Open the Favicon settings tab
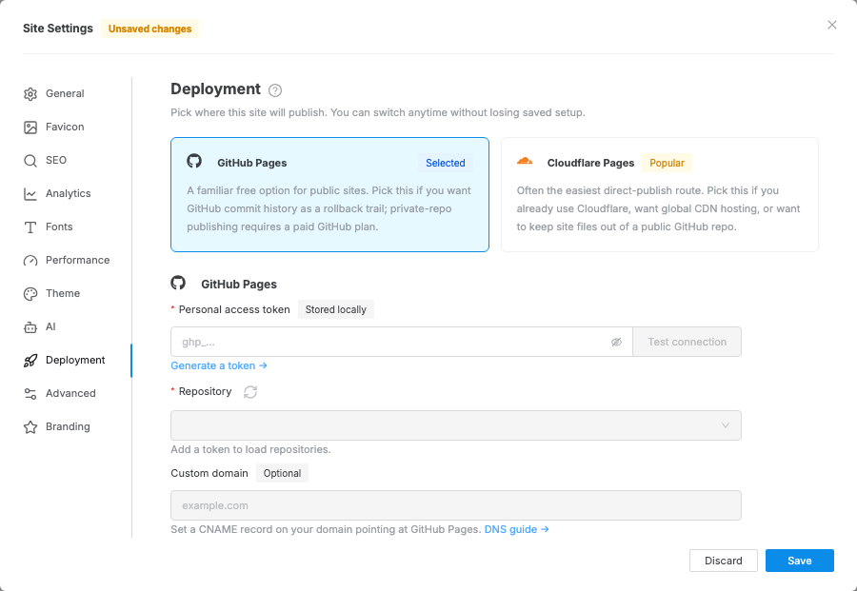This screenshot has height=591, width=857. click(76, 127)
